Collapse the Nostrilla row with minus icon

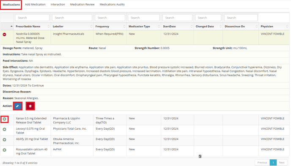coord(5,35)
